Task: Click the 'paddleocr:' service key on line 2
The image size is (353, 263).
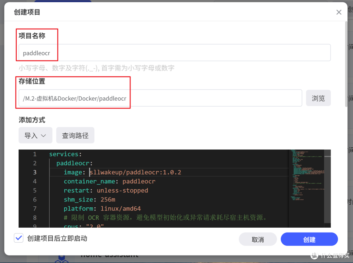Action: [74, 163]
